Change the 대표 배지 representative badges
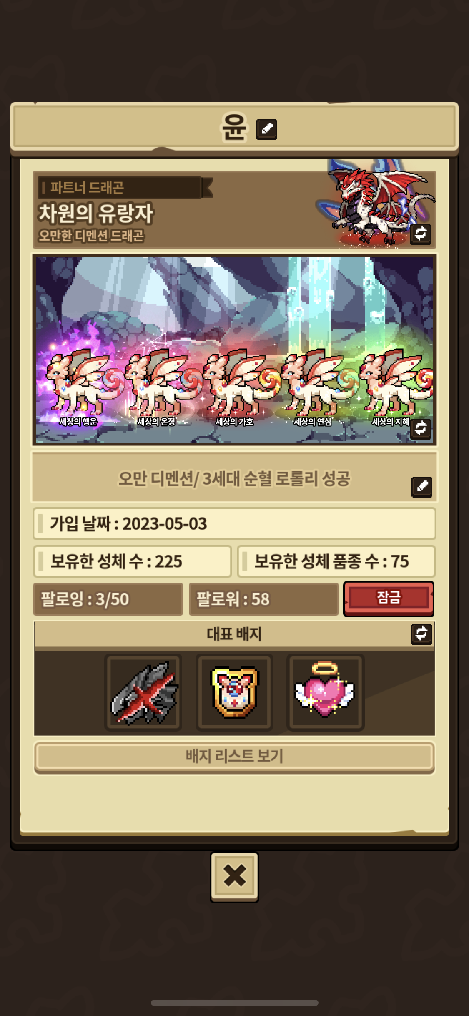 click(421, 634)
